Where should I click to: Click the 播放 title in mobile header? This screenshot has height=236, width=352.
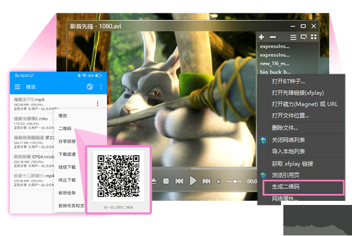point(31,87)
